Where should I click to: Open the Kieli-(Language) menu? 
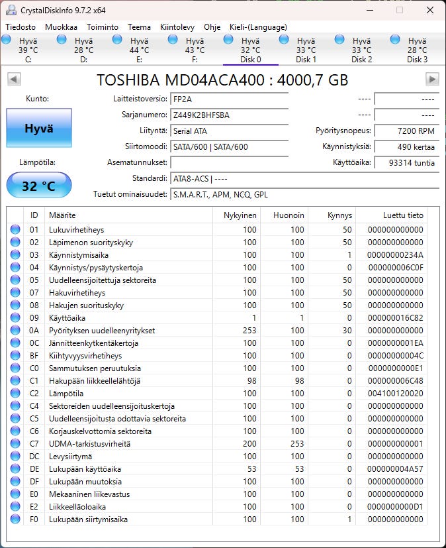(x=258, y=27)
